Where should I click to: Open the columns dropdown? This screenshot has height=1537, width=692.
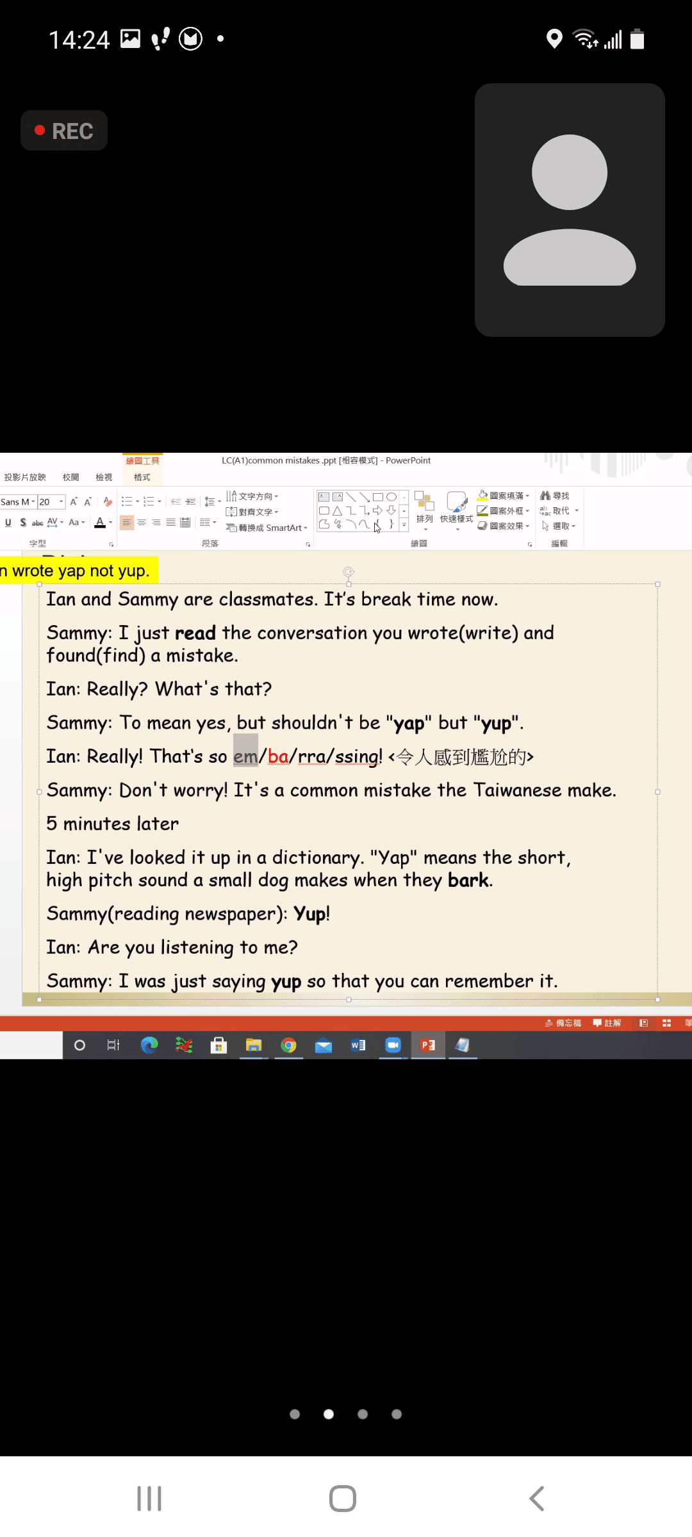click(208, 523)
